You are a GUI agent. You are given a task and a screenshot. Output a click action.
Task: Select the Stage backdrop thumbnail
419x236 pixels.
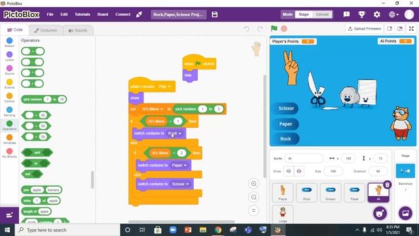pyautogui.click(x=405, y=170)
